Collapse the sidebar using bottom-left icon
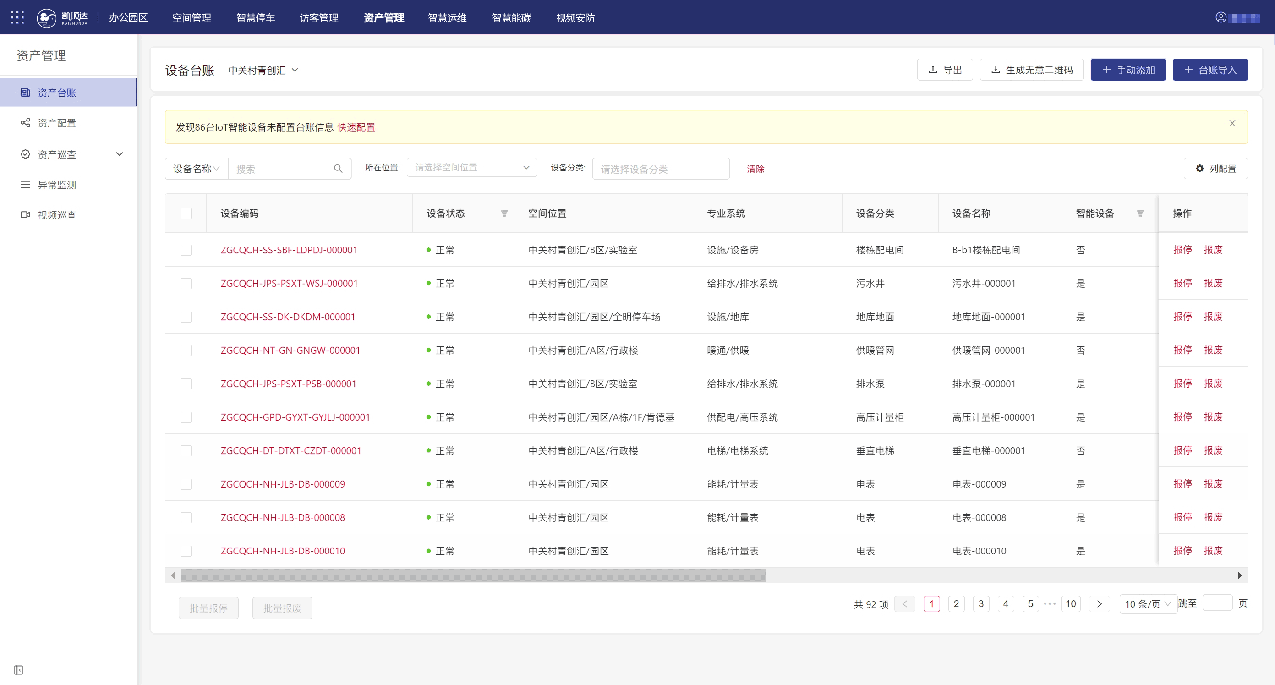Image resolution: width=1275 pixels, height=685 pixels. coord(19,670)
